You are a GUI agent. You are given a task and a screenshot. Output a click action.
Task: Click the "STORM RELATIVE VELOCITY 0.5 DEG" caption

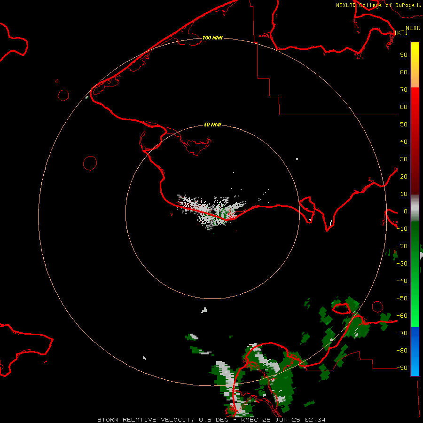(163, 420)
